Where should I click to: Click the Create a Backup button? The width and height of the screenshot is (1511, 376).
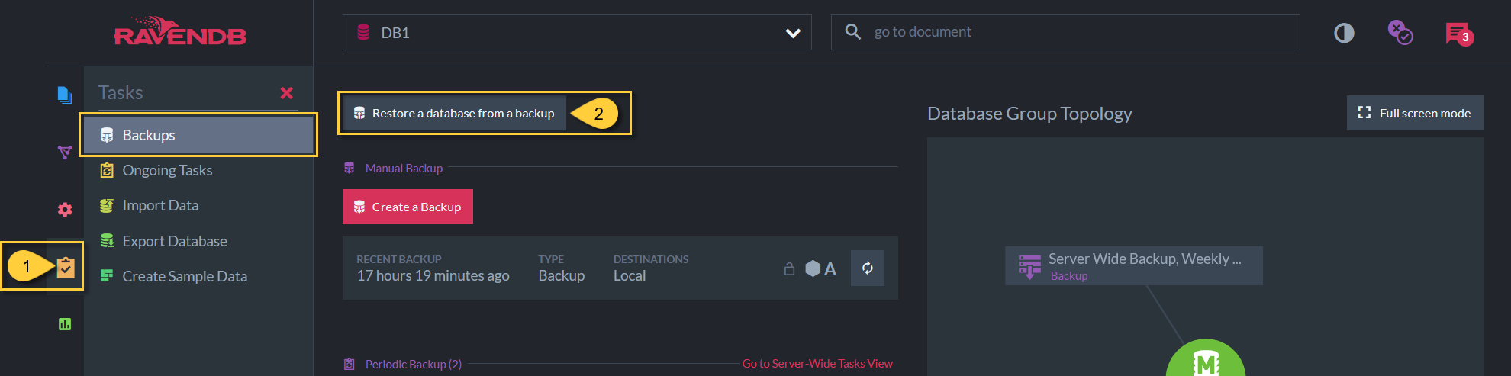tap(408, 207)
